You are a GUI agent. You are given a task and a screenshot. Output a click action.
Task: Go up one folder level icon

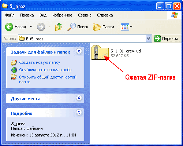58,27
